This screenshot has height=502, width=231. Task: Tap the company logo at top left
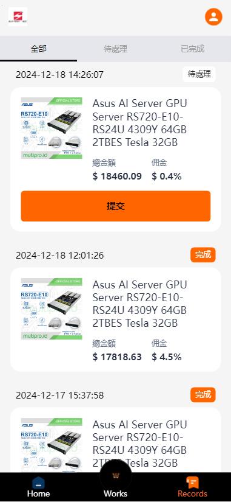tap(18, 16)
